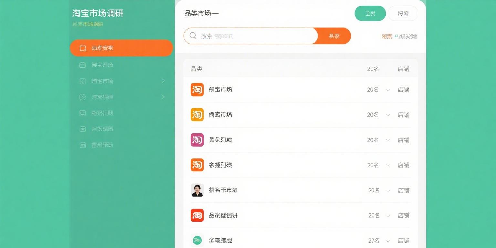This screenshot has width=496, height=248.
Task: Open the 淘宝市场 sidebar menu item
Action: tap(121, 81)
